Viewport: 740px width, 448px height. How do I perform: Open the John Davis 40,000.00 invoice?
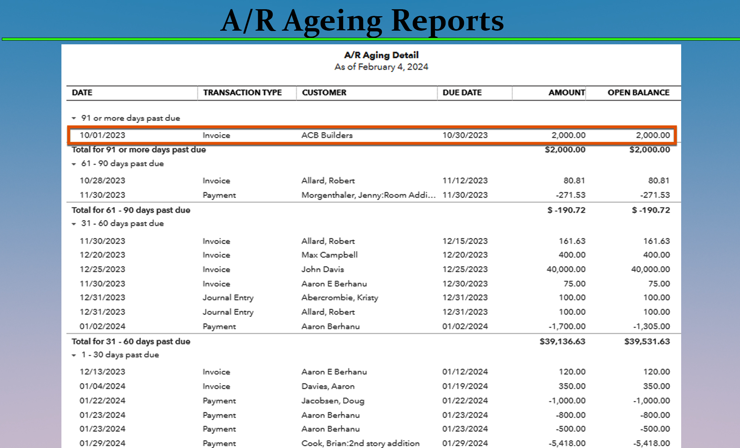pos(323,269)
